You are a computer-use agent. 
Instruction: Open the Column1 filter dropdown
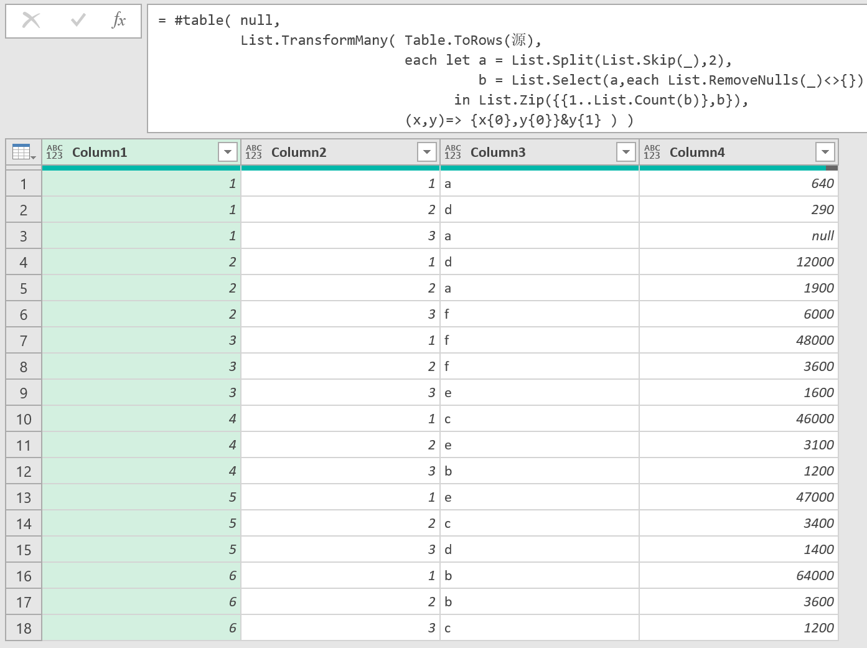(227, 152)
